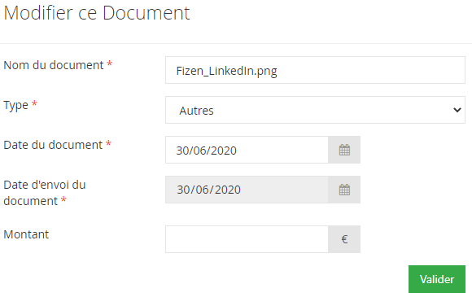The height and width of the screenshot is (297, 472).
Task: Click the red asterisk after Date du document
Action: pyautogui.click(x=108, y=143)
